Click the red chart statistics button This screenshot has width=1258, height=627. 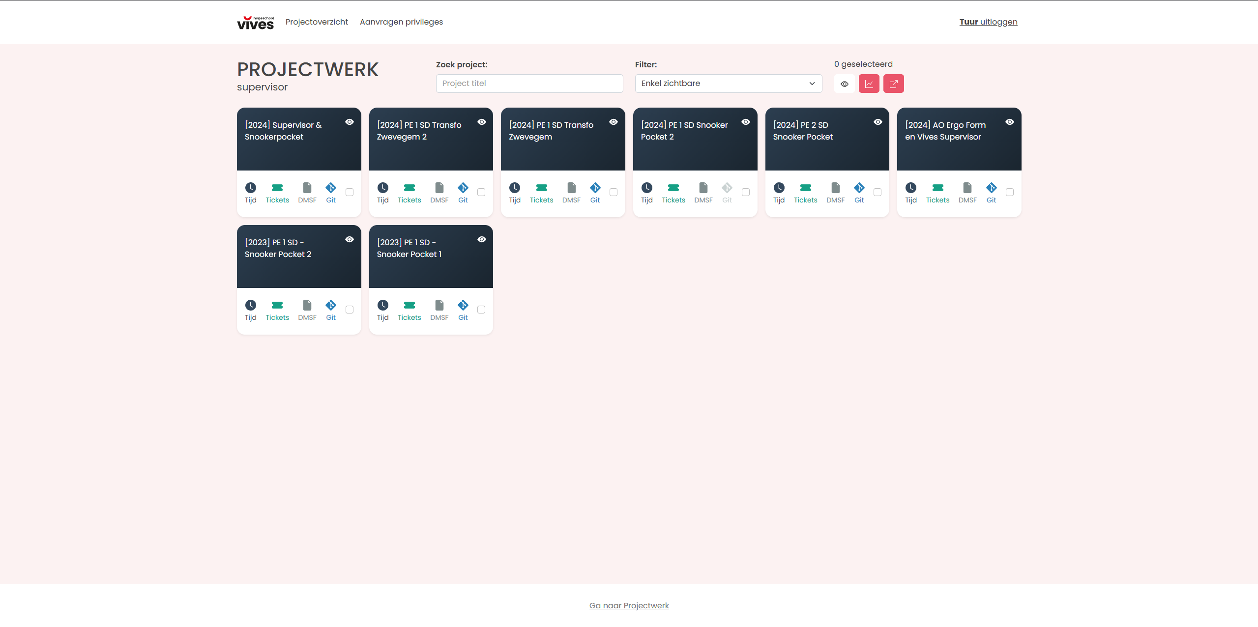(869, 84)
